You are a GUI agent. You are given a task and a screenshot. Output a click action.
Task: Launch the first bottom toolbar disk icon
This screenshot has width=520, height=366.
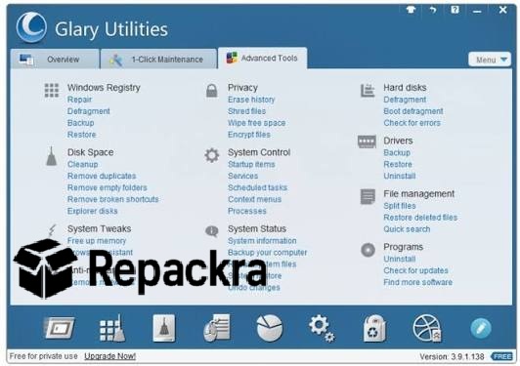pos(59,328)
